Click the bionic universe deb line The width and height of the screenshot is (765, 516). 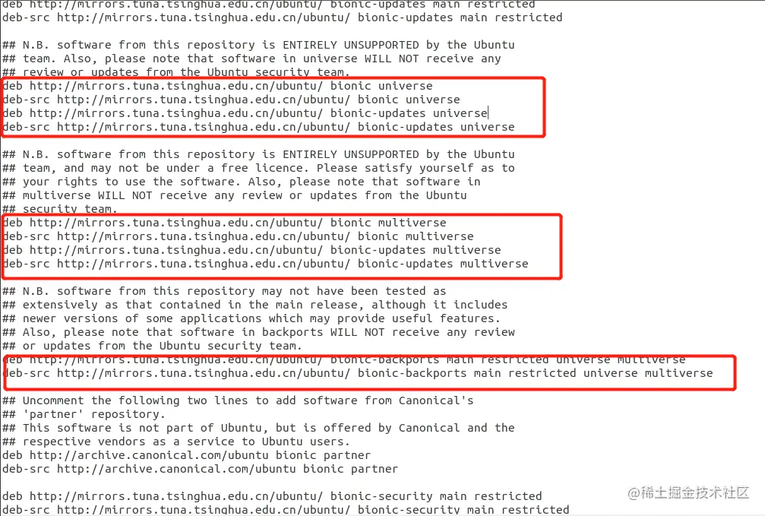tap(217, 86)
